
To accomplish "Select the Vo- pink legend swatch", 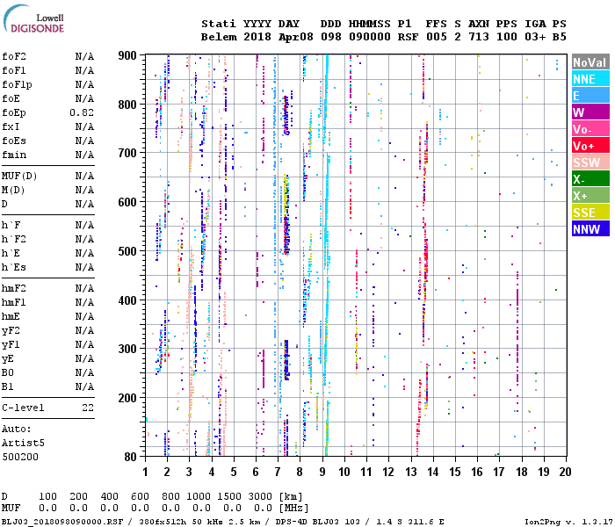I will tap(590, 129).
